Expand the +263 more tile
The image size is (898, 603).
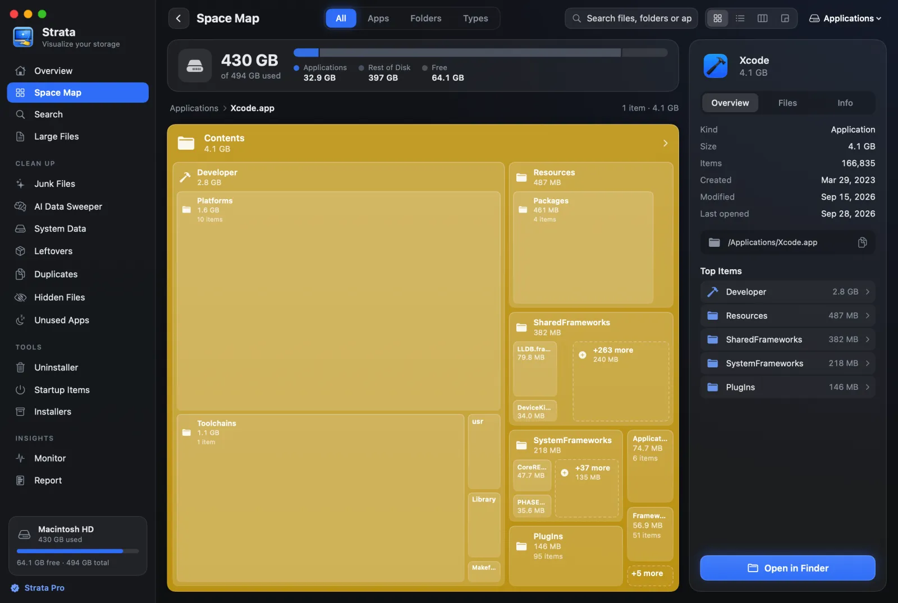pos(621,381)
